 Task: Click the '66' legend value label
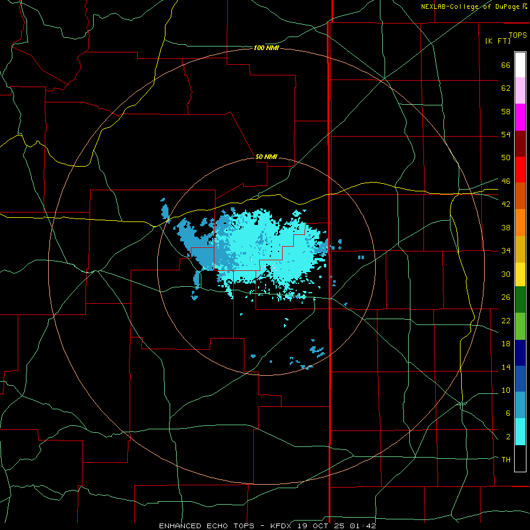[506, 65]
